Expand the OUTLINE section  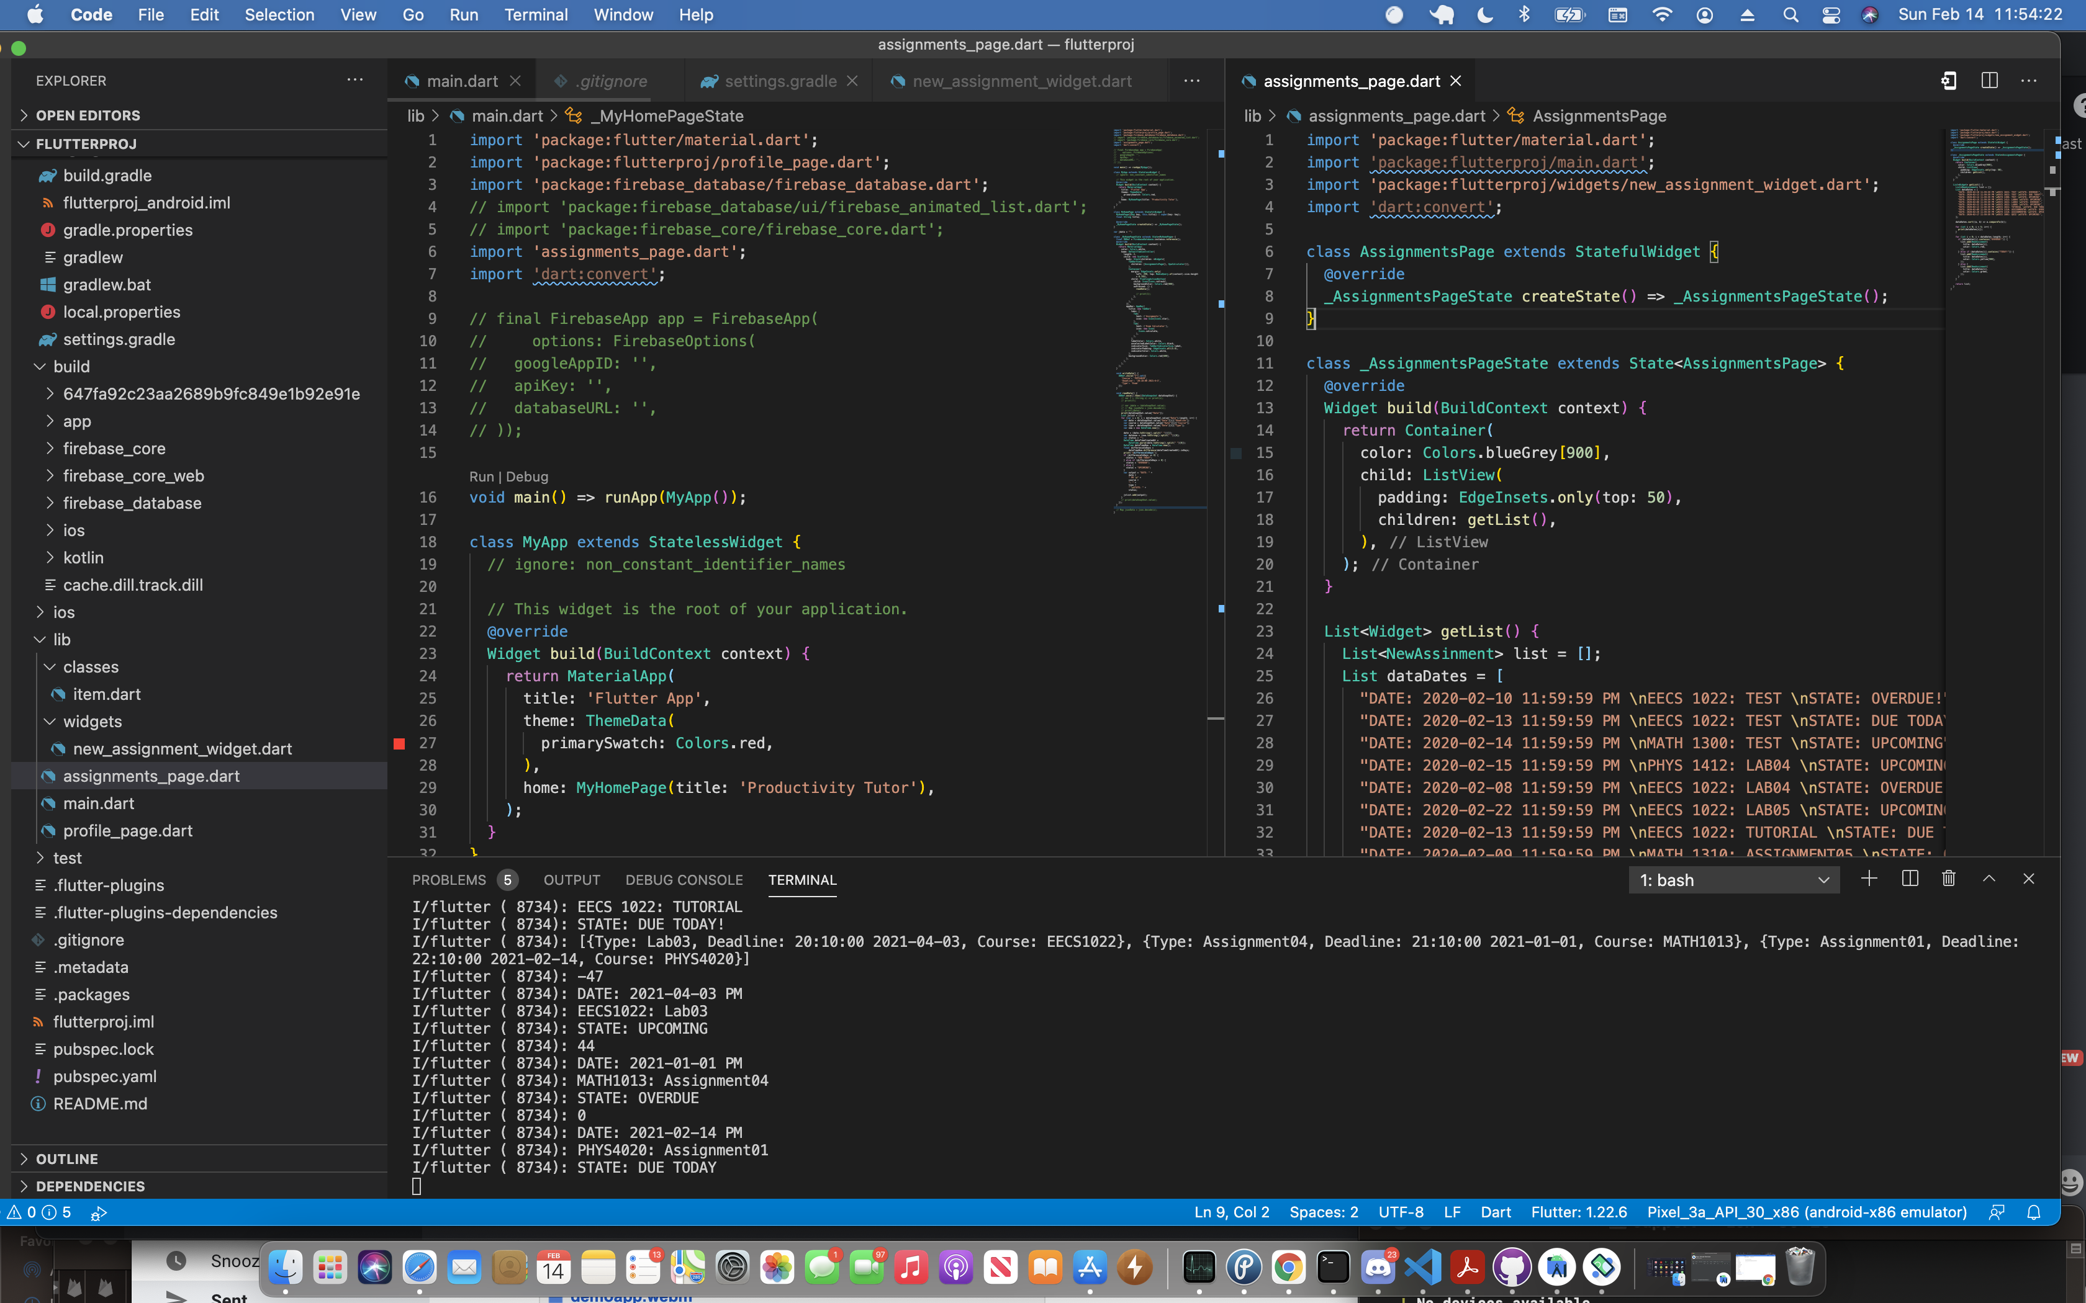pyautogui.click(x=67, y=1159)
